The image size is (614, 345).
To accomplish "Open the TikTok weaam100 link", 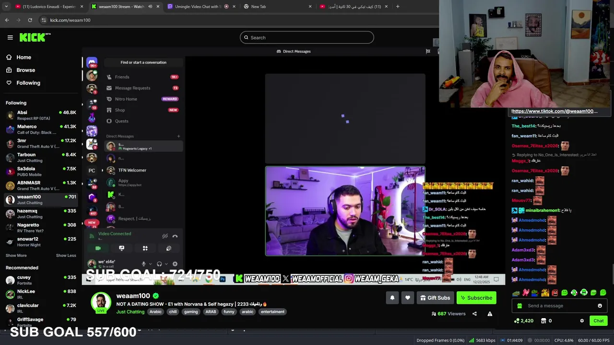I will tap(554, 111).
